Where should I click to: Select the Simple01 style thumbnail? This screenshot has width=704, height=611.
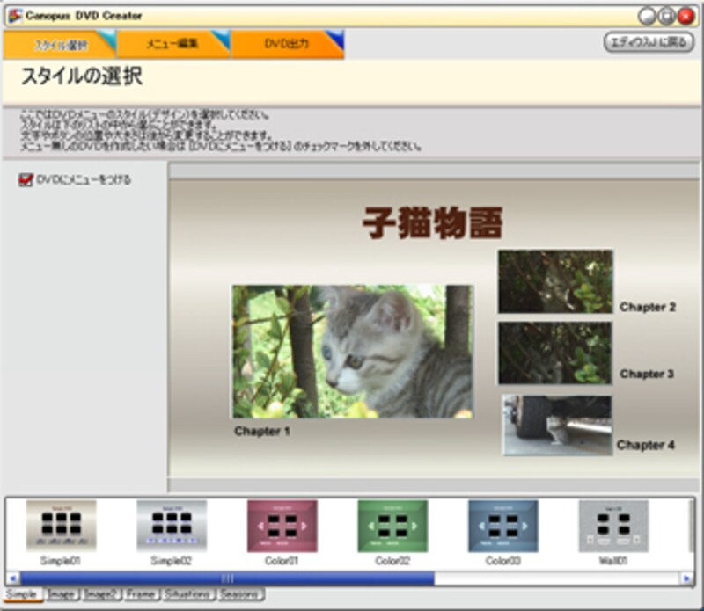pos(61,526)
